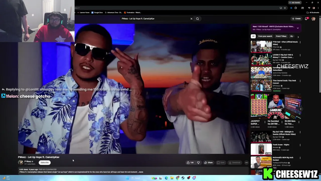Viewport: 321px width, 181px height.
Task: Open options for PTM Hud - Often video
Action: point(300,42)
